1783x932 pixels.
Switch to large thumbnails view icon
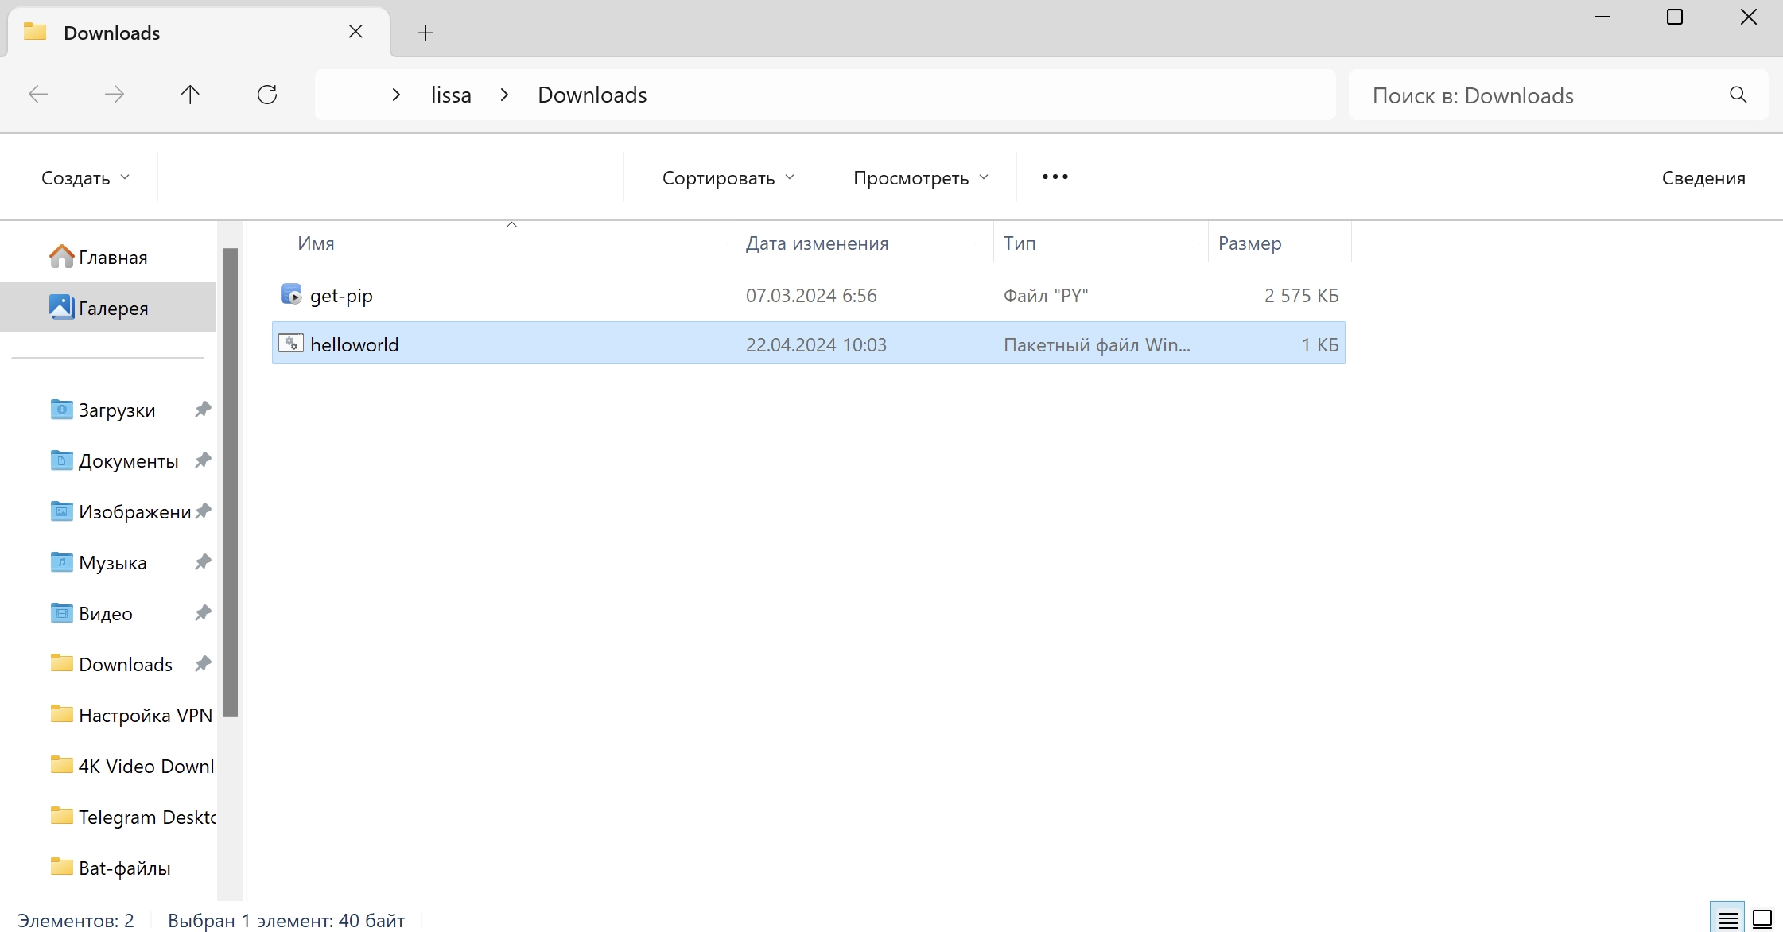click(x=1762, y=919)
